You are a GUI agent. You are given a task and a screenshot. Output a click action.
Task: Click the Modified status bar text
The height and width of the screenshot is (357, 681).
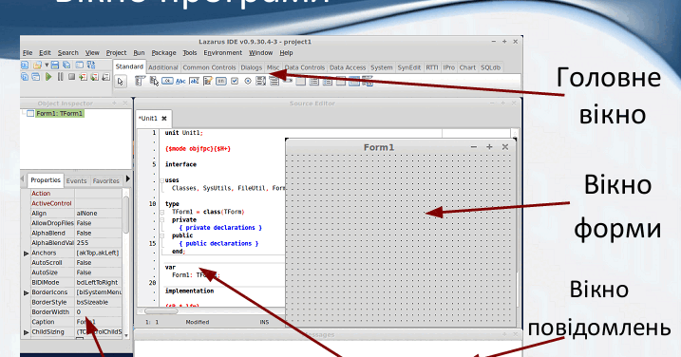pos(198,322)
